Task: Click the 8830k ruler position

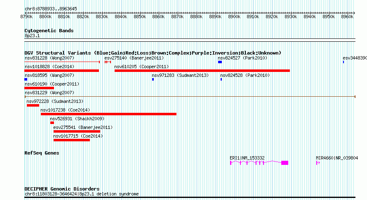Action: pyautogui.click(x=102, y=17)
